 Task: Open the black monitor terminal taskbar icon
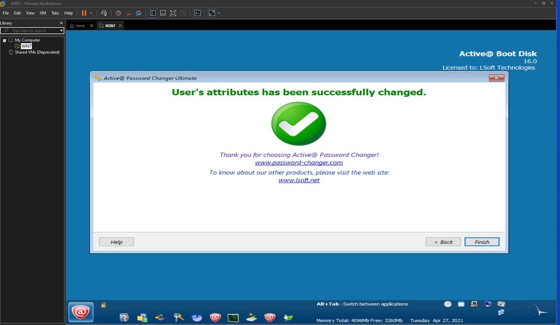pyautogui.click(x=233, y=318)
